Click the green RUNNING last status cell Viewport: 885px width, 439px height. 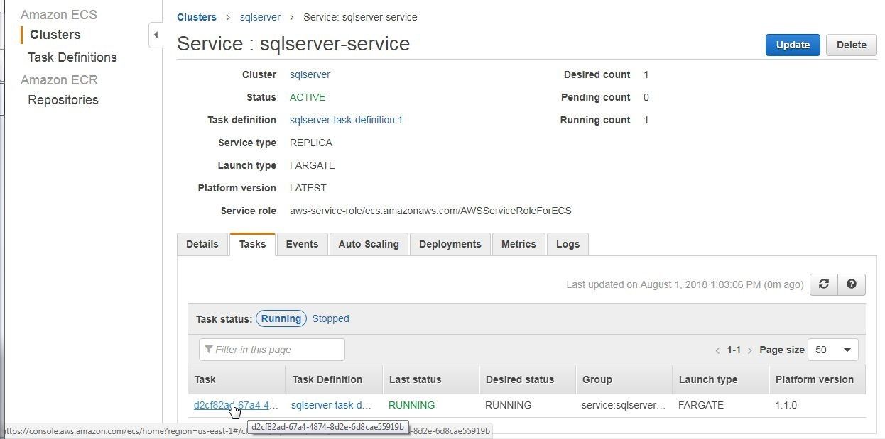pos(411,405)
